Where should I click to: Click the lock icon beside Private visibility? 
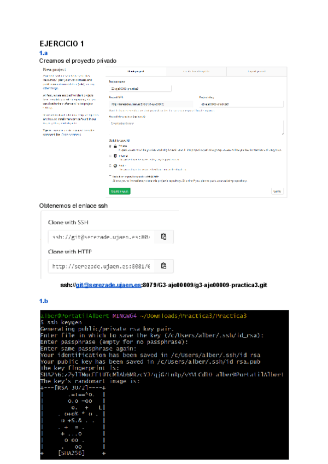115,146
